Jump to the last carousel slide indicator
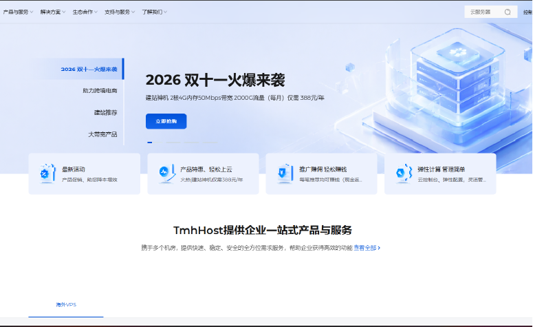 coord(210,143)
